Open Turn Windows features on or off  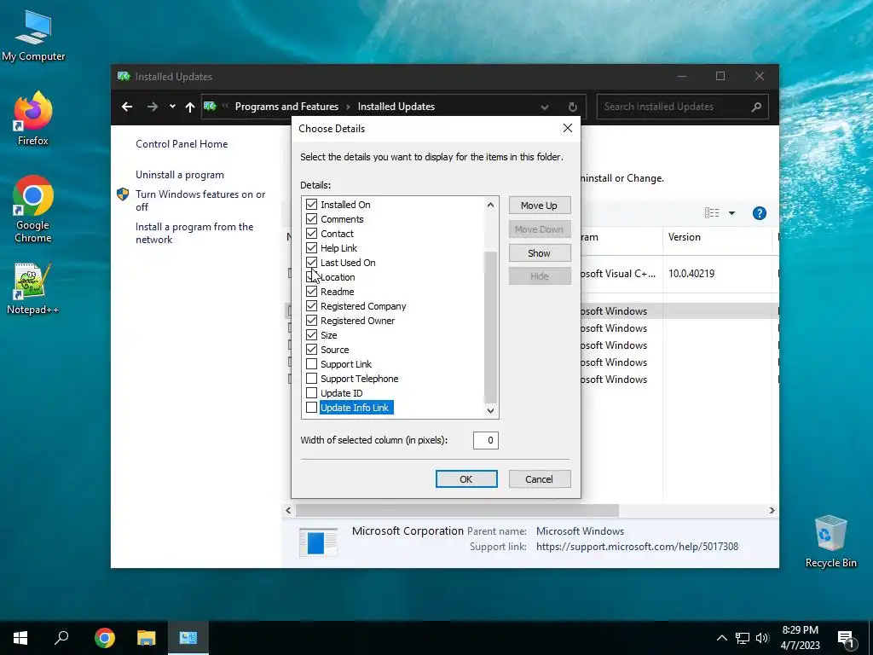[x=200, y=200]
